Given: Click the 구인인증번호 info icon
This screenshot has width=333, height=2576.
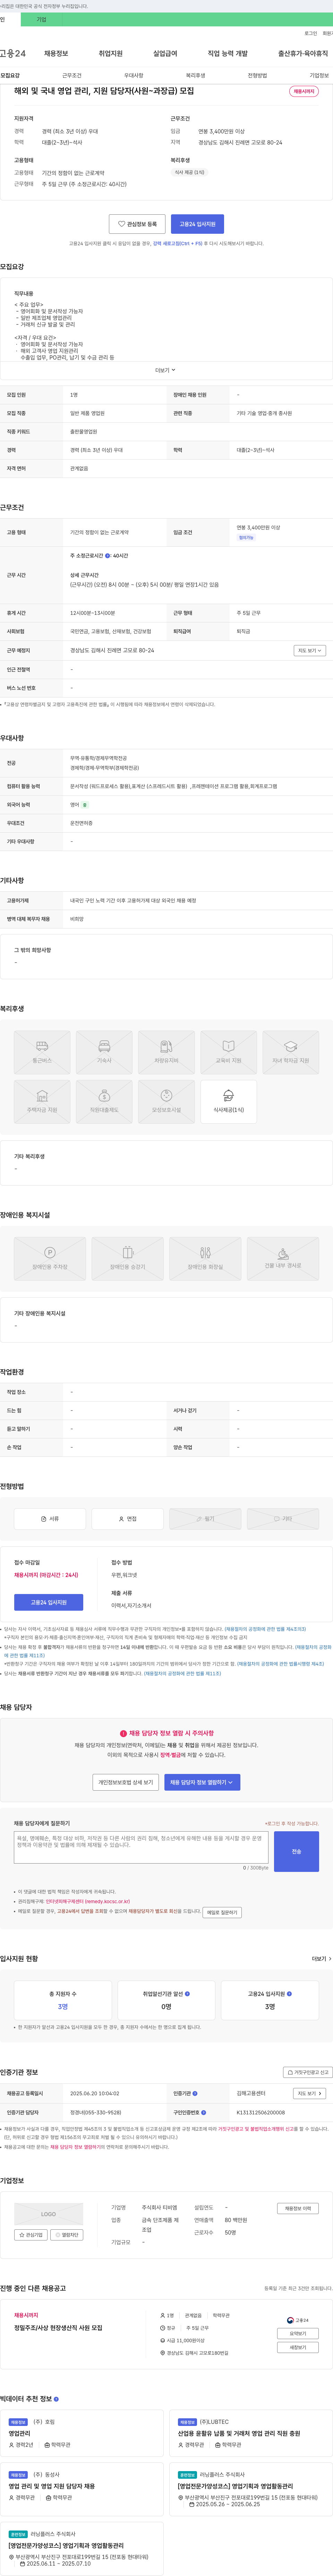Looking at the screenshot, I should pyautogui.click(x=203, y=2113).
